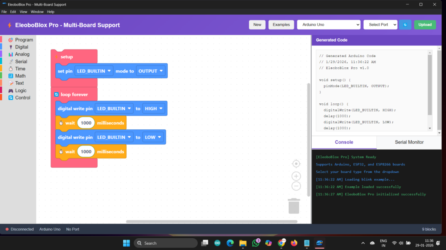Show hidden system tray icons chevron
The image size is (446, 250).
click(363, 243)
